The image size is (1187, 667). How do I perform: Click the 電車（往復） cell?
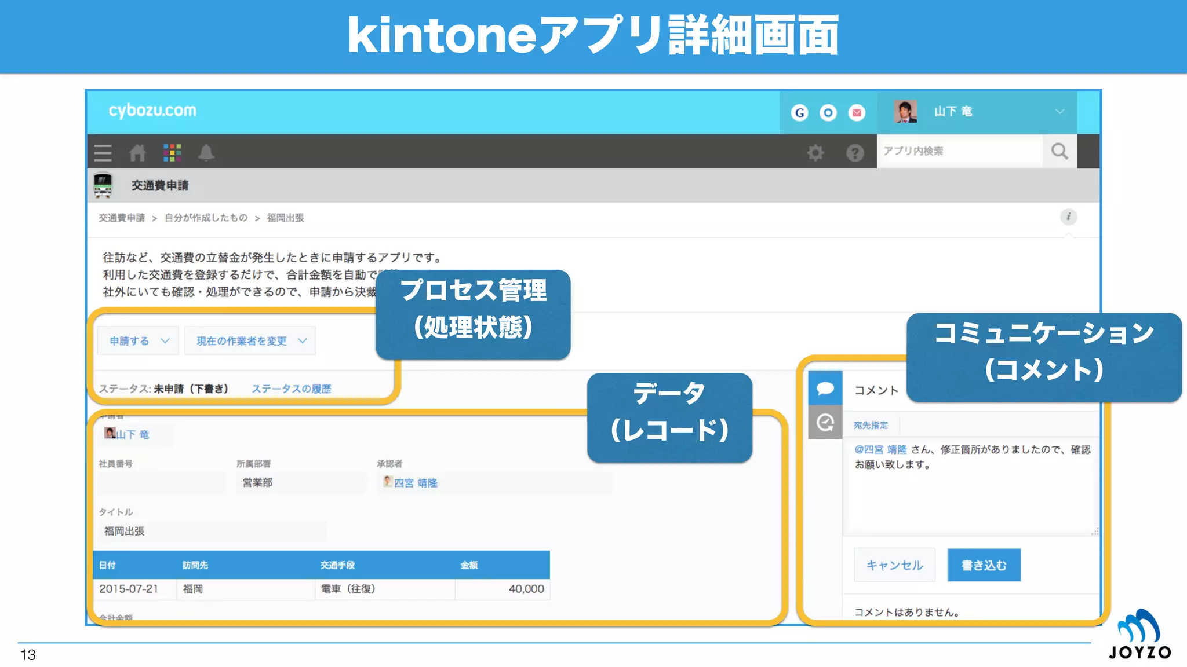click(385, 589)
